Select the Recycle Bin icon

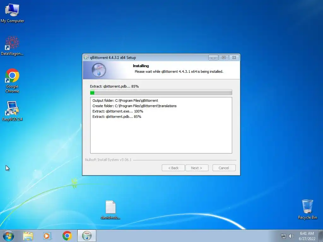pyautogui.click(x=307, y=209)
